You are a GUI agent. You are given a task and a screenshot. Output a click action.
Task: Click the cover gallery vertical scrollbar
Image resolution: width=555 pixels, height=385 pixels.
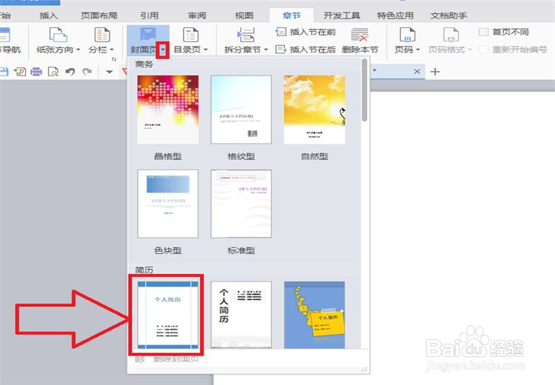pos(364,90)
